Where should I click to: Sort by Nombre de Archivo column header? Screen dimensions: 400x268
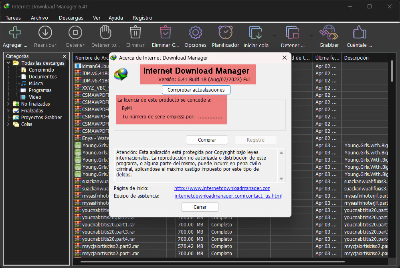(92, 58)
